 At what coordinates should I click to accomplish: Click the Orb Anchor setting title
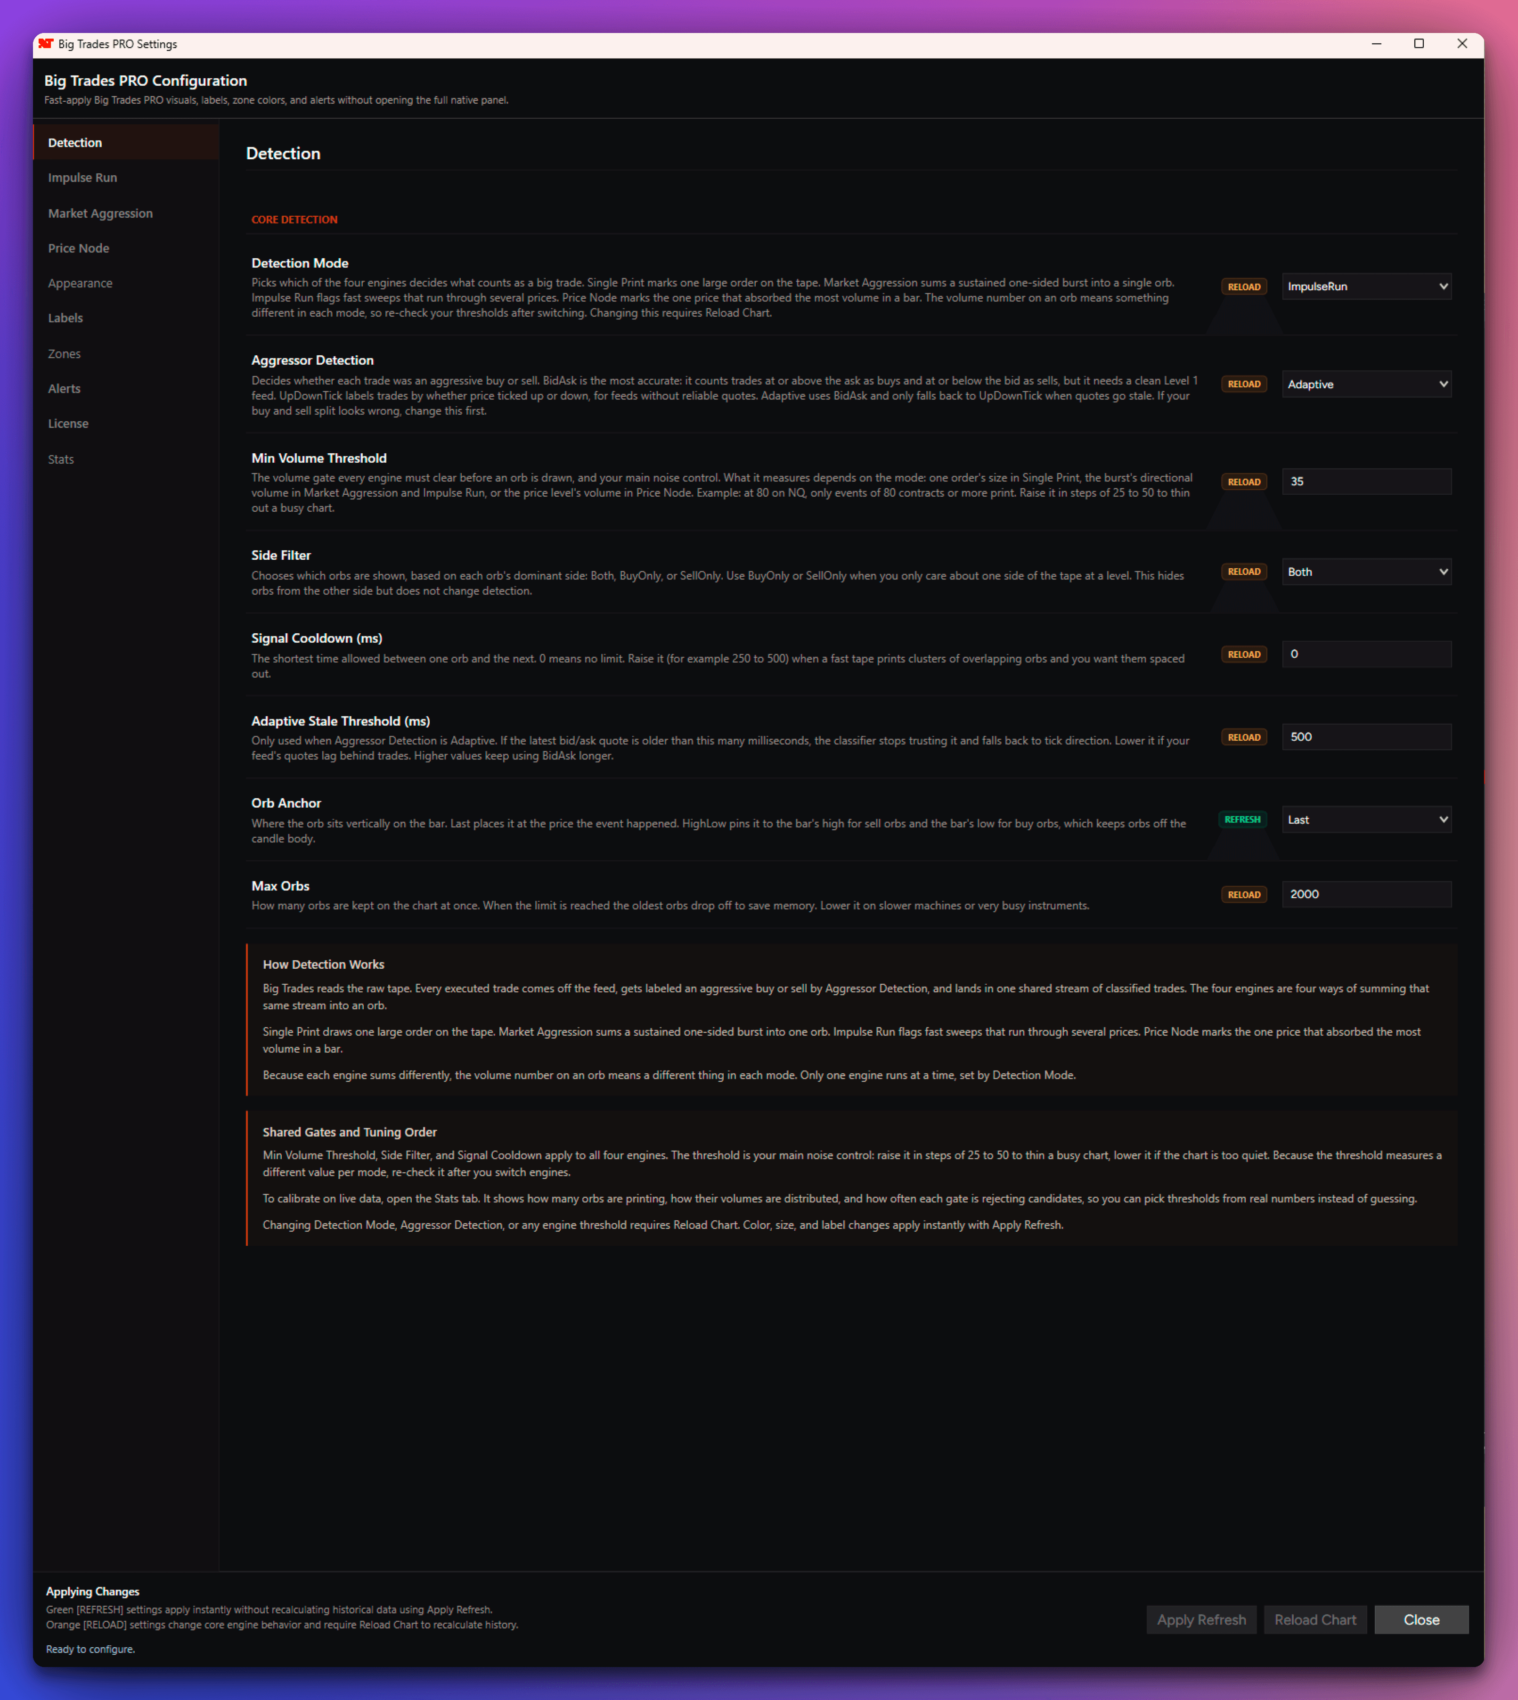286,803
